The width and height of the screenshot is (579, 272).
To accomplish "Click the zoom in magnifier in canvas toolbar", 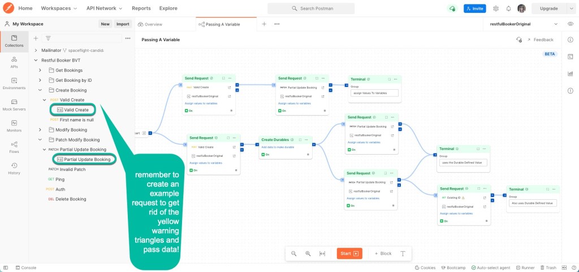I will tap(308, 253).
